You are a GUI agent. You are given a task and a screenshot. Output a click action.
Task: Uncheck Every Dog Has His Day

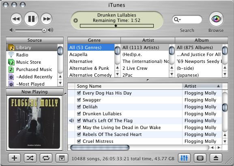(x=79, y=93)
